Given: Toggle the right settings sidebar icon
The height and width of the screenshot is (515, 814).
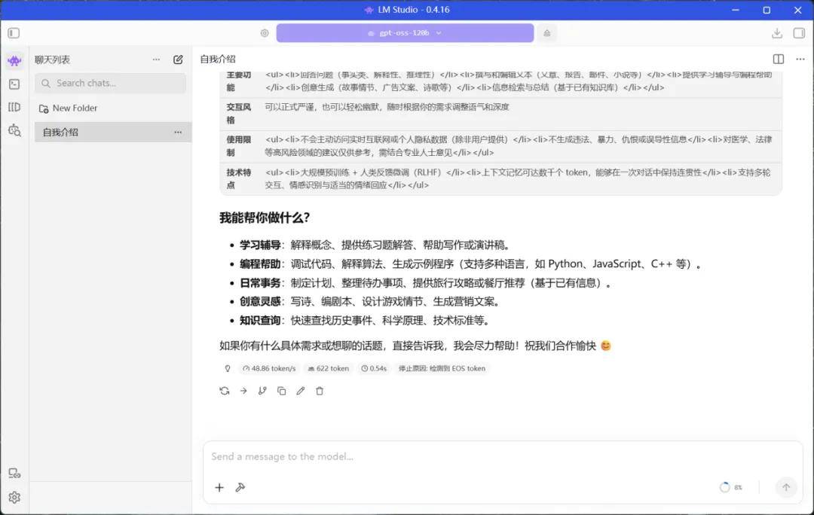Looking at the screenshot, I should pyautogui.click(x=799, y=33).
